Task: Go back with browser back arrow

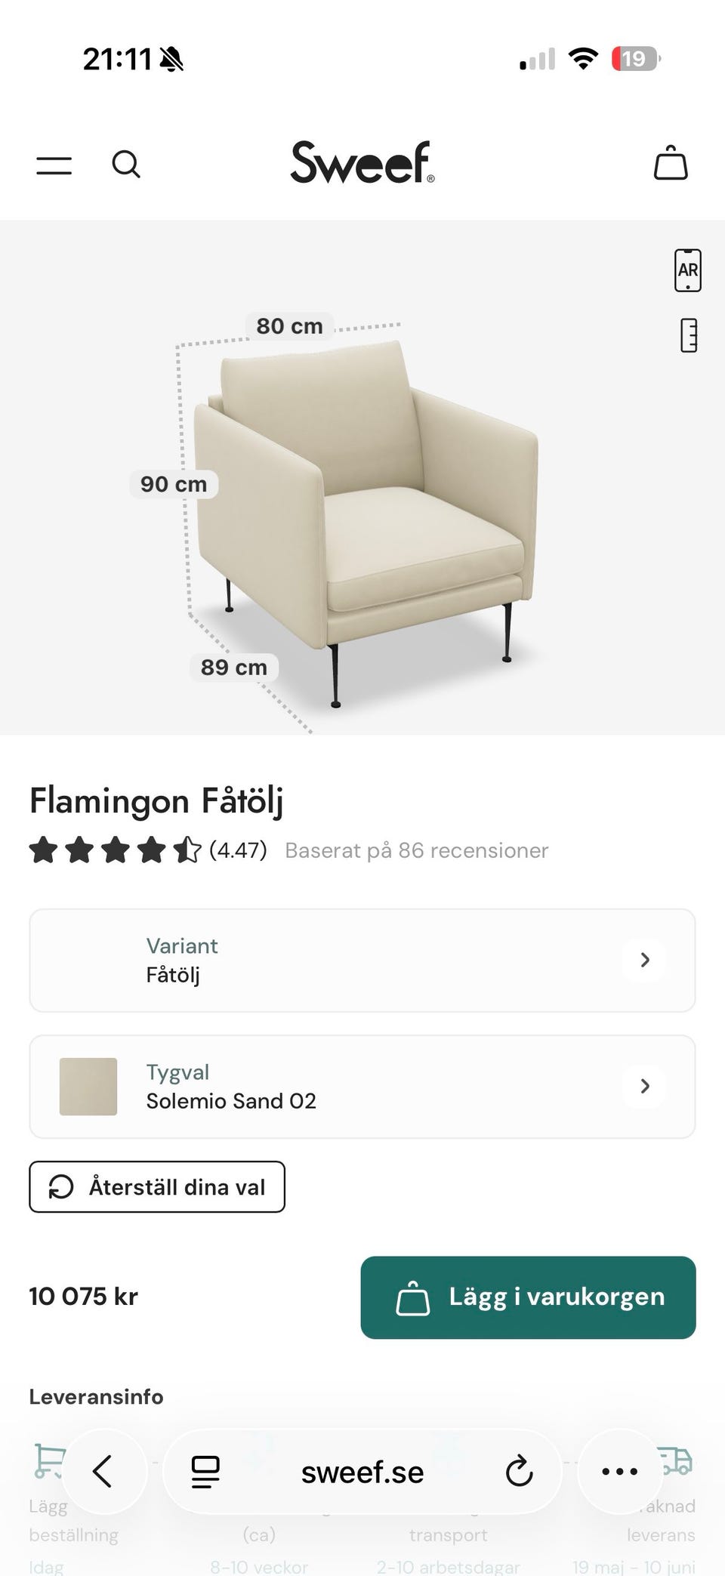Action: [103, 1471]
